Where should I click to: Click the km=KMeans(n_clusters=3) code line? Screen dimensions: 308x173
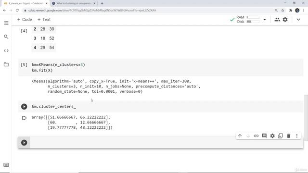click(x=58, y=65)
